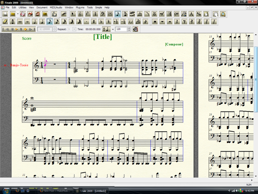The width and height of the screenshot is (258, 194).
Task: Select the Time Signature tool
Action: (x=95, y=14)
